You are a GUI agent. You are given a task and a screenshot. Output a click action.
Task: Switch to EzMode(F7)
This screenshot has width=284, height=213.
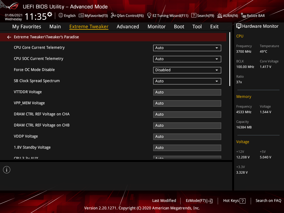pyautogui.click(x=199, y=201)
